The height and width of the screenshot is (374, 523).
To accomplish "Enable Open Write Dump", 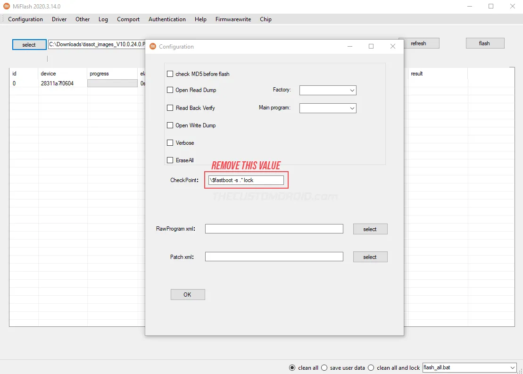I will (170, 125).
